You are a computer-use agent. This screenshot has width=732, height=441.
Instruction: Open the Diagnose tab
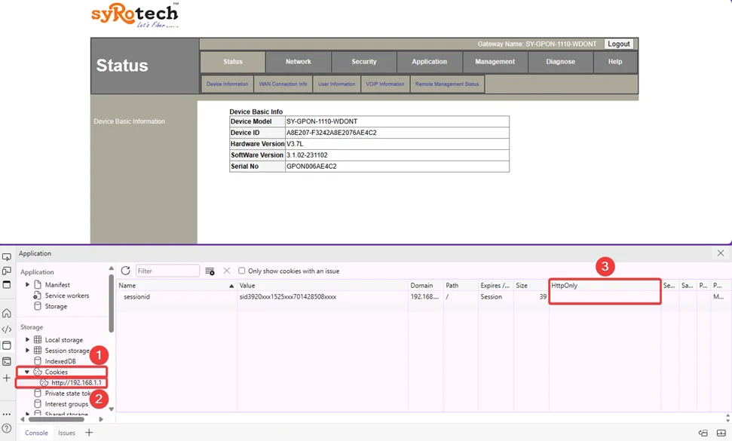(560, 62)
